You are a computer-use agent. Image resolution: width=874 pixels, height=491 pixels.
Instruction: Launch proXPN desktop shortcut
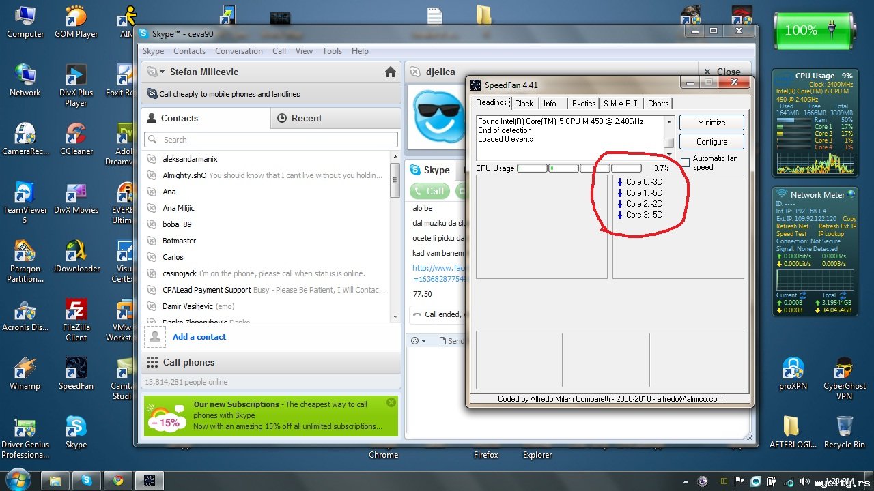click(793, 374)
